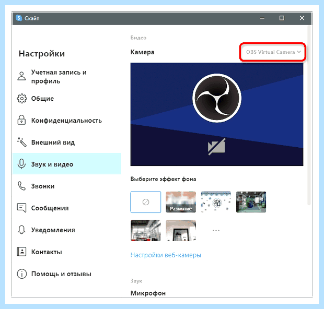This screenshot has height=309, width=324.
Task: Click the padlock icon for Конфиденциальность
Action: [x=21, y=120]
